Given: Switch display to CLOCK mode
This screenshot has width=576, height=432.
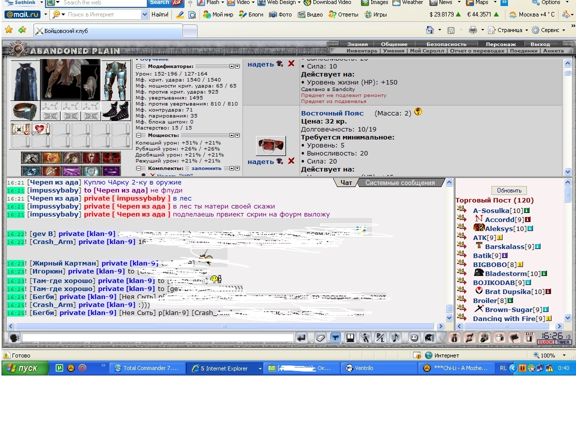Looking at the screenshot, I should (x=546, y=342).
